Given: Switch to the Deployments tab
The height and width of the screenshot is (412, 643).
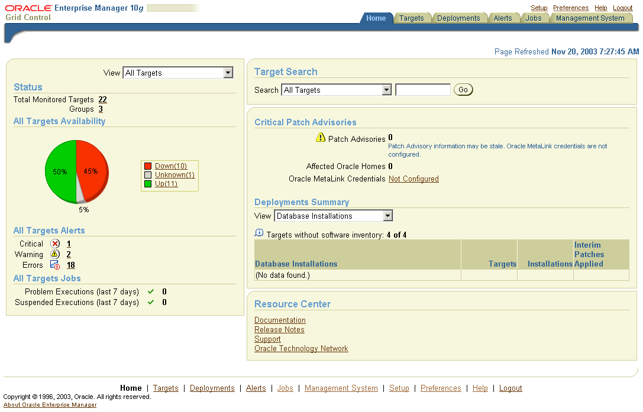Looking at the screenshot, I should pyautogui.click(x=458, y=18).
